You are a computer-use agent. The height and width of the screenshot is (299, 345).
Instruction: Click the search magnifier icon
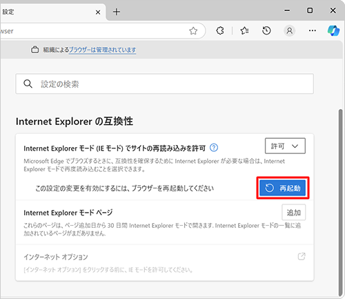[x=28, y=84]
